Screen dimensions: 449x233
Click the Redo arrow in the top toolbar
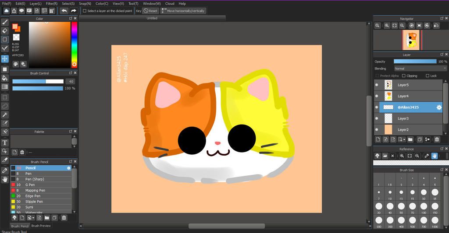[73, 10]
